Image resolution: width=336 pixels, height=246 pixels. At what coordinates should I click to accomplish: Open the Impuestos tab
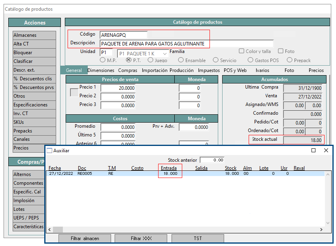(209, 70)
